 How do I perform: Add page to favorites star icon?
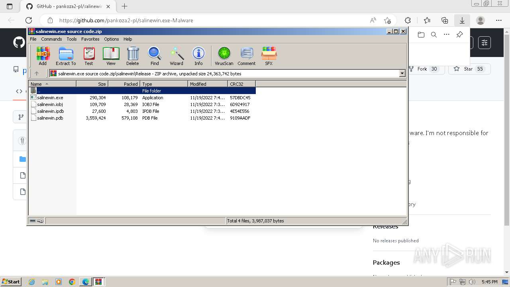[x=387, y=20]
